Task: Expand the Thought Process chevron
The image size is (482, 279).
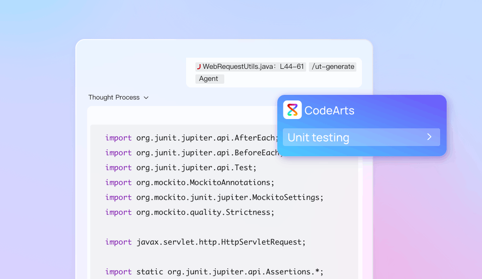Action: point(146,98)
